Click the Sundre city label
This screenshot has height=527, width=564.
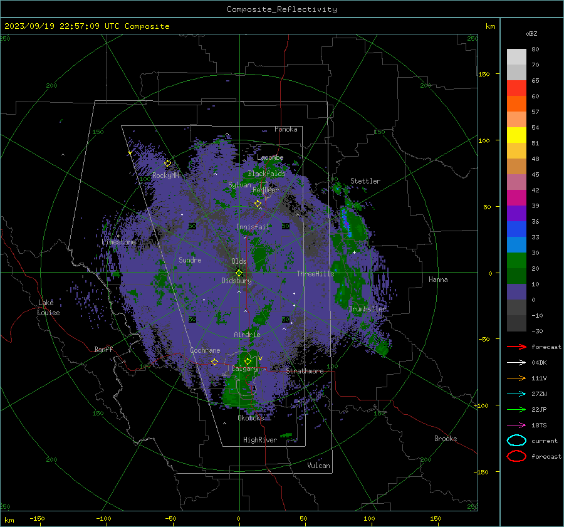(190, 259)
